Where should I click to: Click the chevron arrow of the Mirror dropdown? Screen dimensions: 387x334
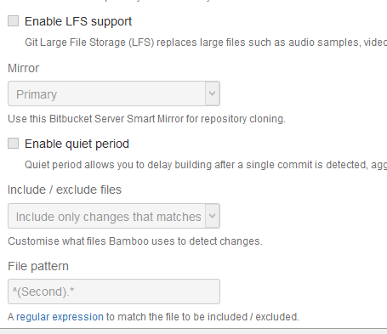click(x=213, y=93)
